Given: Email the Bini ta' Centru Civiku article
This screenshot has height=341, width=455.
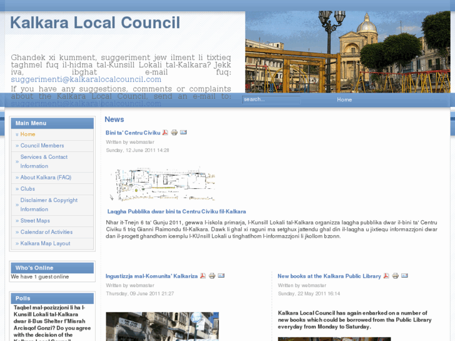Looking at the screenshot, I should coord(183,133).
